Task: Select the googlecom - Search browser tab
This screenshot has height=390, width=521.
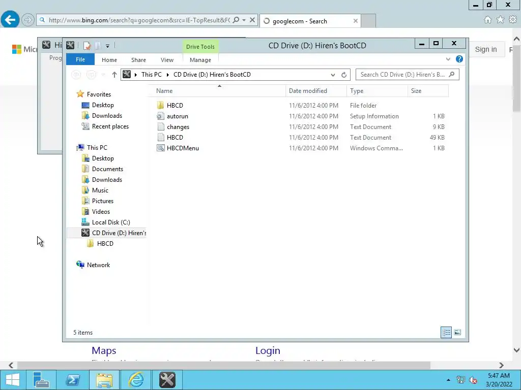Action: click(x=310, y=21)
